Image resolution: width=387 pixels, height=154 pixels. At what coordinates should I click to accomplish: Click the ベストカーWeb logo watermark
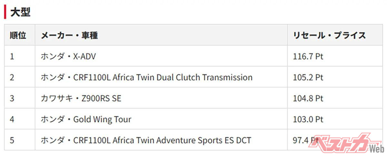(344, 143)
